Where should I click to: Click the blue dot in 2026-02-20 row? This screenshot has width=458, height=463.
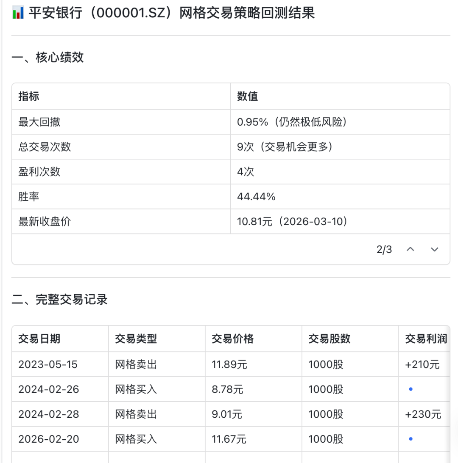pyautogui.click(x=411, y=439)
